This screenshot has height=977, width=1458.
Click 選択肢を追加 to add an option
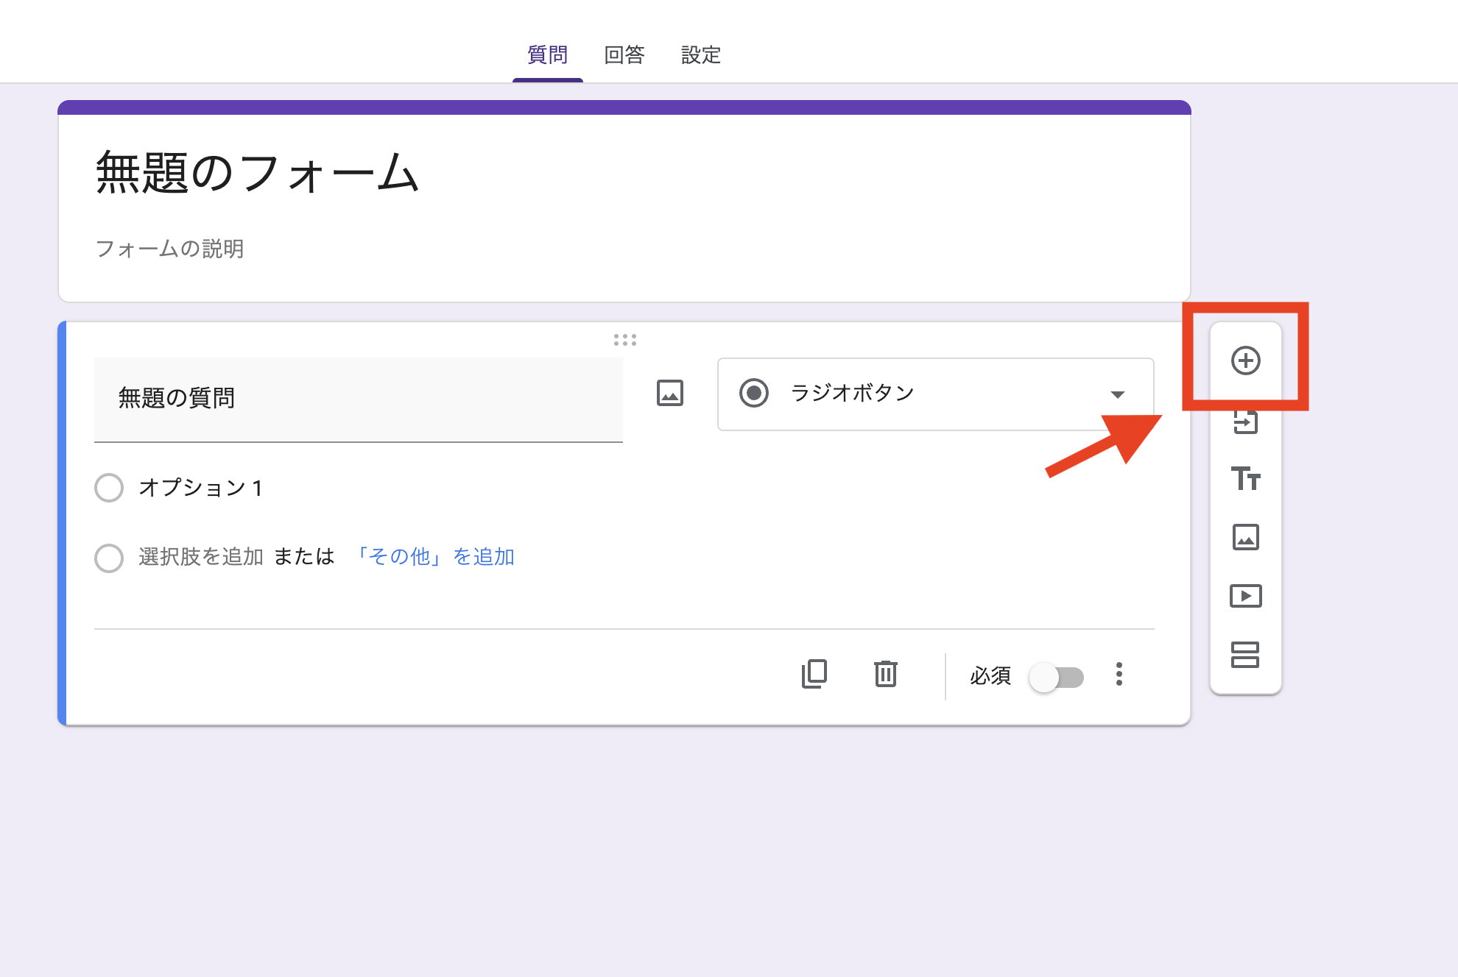pyautogui.click(x=200, y=557)
